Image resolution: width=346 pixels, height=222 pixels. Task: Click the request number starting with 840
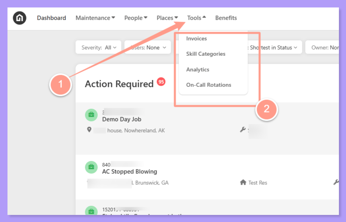coord(106,165)
